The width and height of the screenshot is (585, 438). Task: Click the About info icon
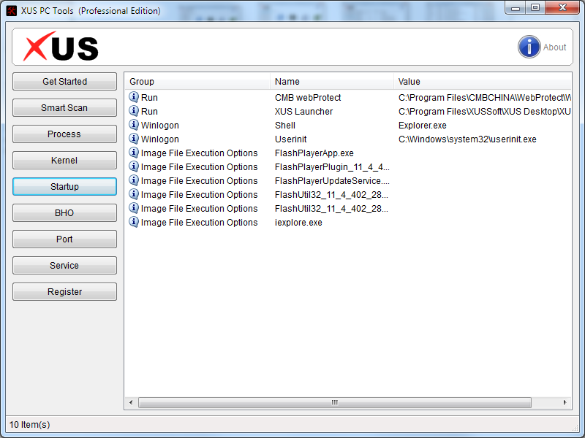529,47
